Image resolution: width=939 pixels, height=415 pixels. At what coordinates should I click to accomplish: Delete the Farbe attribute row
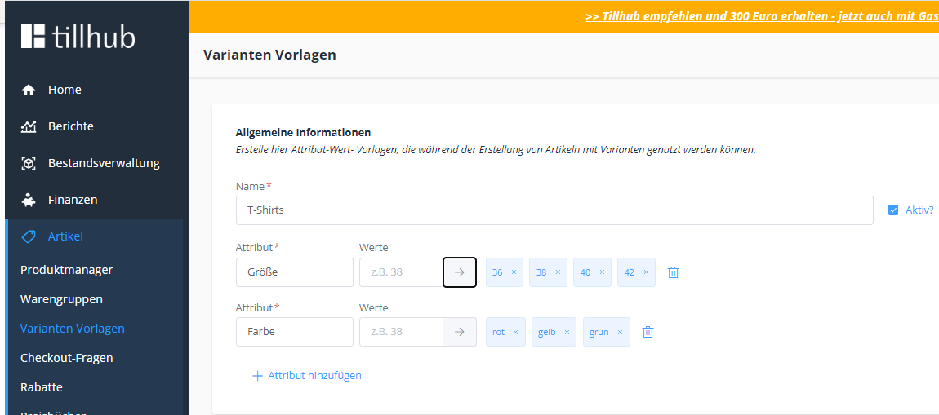pos(648,332)
